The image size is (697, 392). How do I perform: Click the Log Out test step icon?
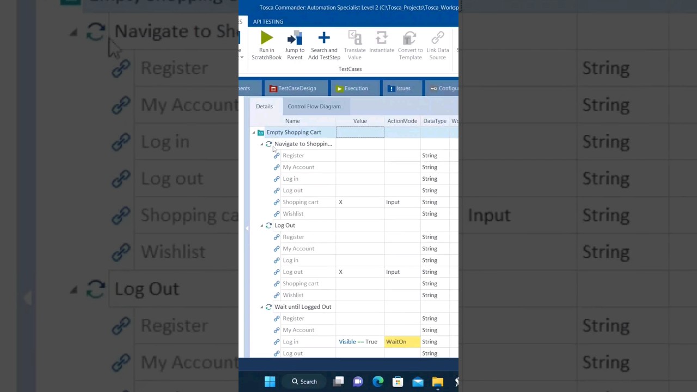pyautogui.click(x=268, y=225)
